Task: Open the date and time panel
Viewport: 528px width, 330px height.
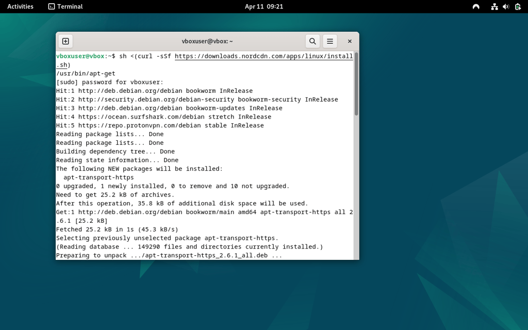Action: [264, 6]
